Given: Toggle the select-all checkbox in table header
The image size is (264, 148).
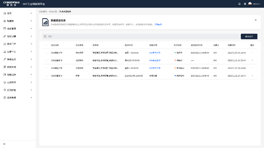Looking at the screenshot, I should coord(47,45).
